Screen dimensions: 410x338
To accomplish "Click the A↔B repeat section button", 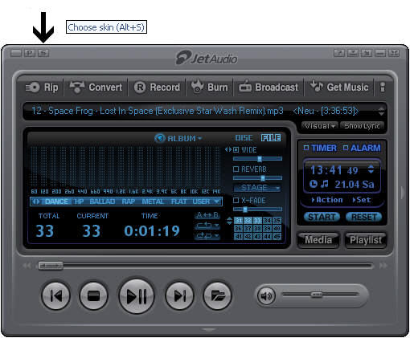I will (x=207, y=215).
